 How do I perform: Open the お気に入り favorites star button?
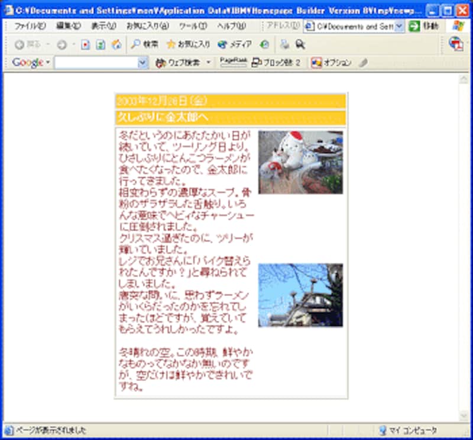(x=187, y=44)
